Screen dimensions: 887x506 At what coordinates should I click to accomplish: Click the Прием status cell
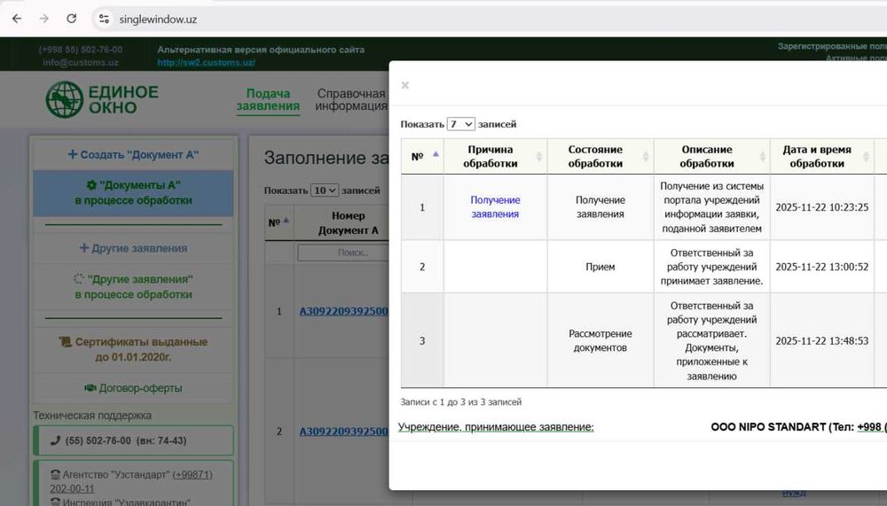[x=600, y=267]
